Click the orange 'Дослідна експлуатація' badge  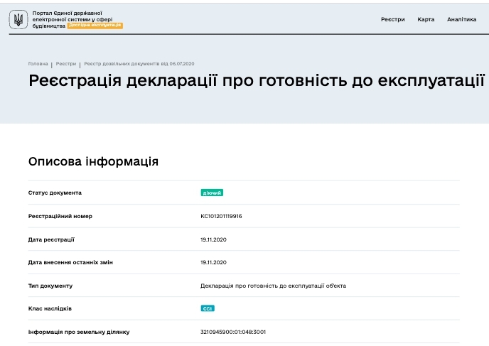point(95,26)
